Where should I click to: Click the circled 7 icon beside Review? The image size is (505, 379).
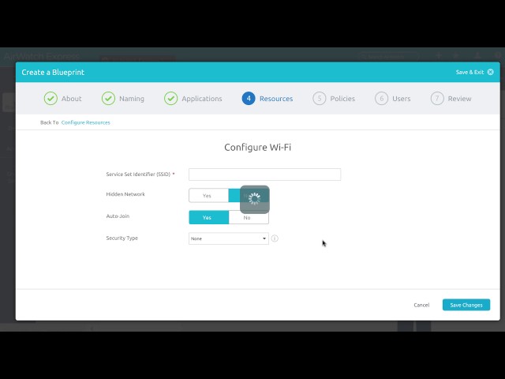coord(437,98)
